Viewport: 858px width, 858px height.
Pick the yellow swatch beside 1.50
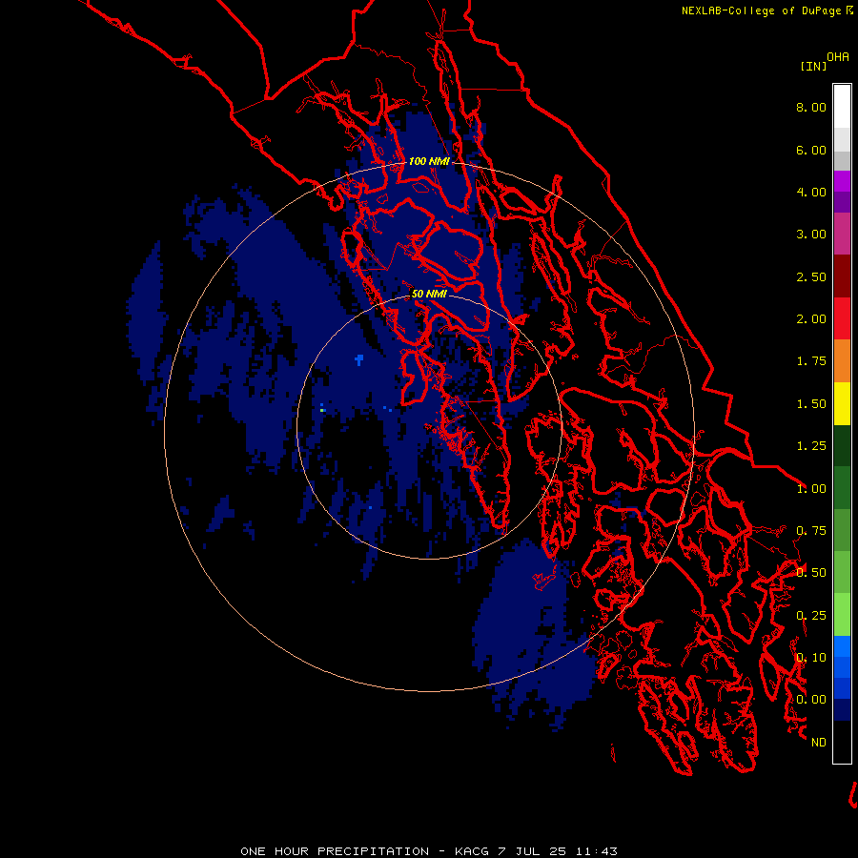click(x=842, y=403)
